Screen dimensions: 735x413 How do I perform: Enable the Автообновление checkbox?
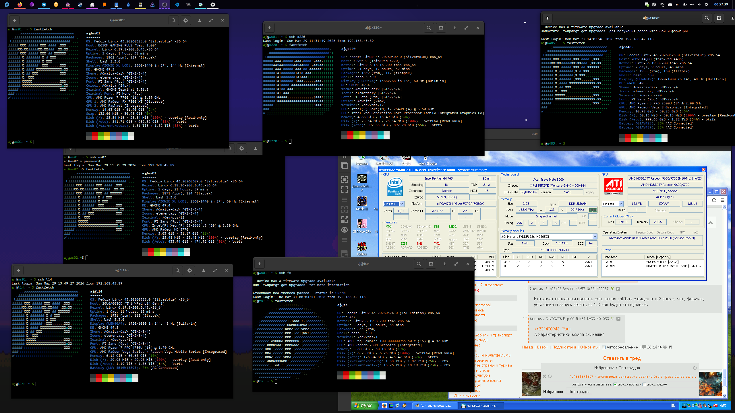(604, 347)
